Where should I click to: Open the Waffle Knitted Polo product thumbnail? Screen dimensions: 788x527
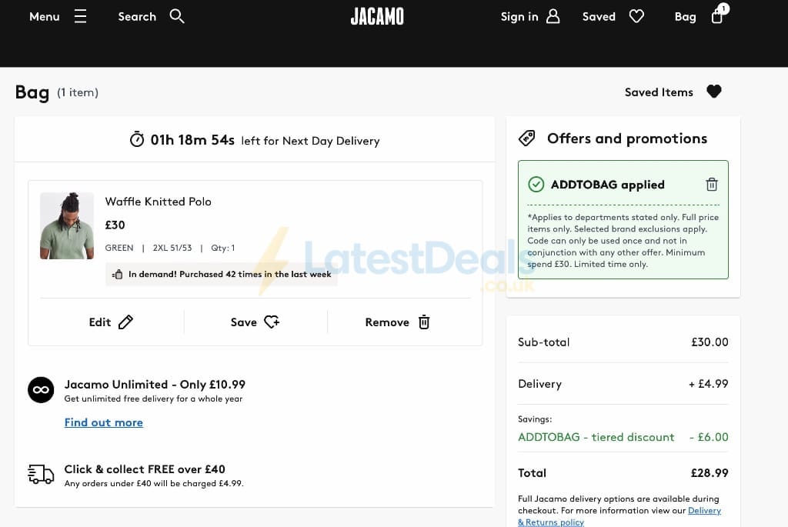click(67, 225)
